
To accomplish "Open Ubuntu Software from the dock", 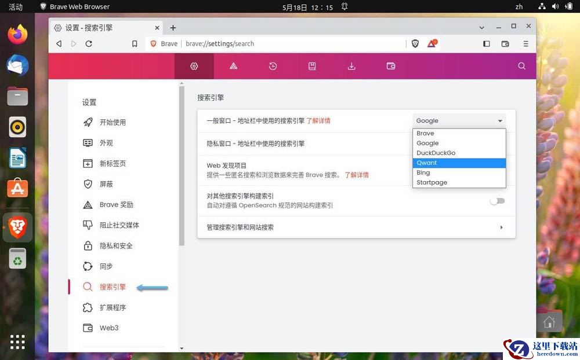I will pyautogui.click(x=17, y=188).
